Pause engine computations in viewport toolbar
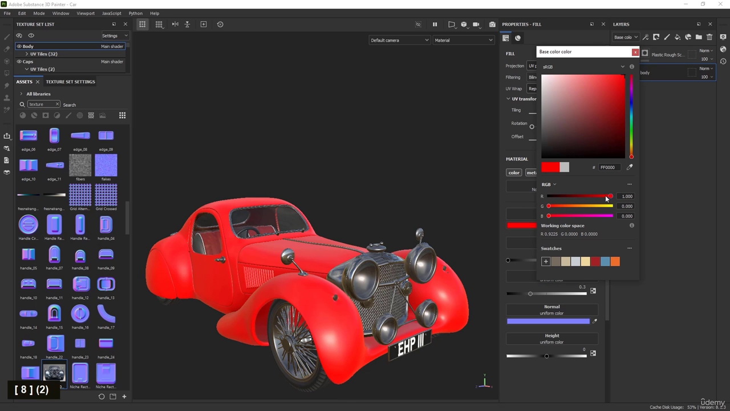 [435, 25]
